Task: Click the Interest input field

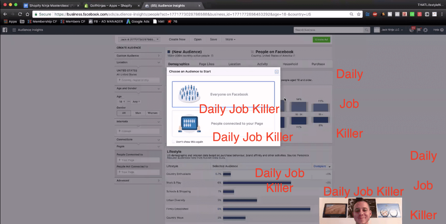Action: pos(138,131)
